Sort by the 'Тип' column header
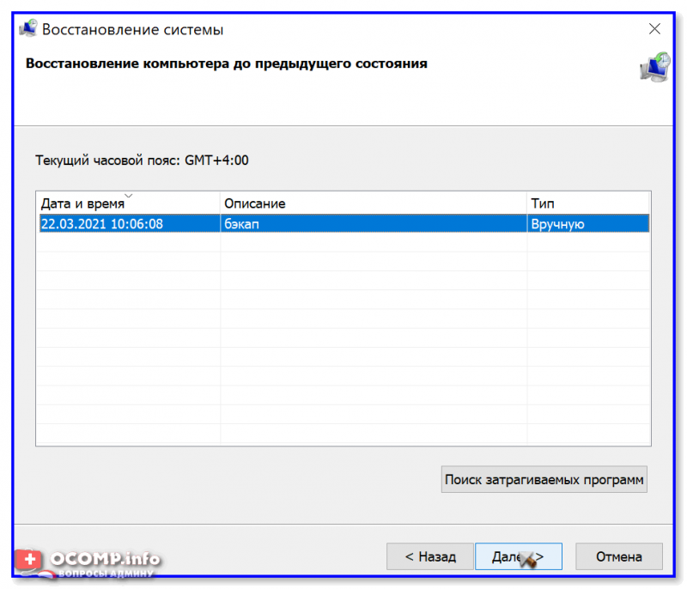The image size is (687, 589). [588, 203]
